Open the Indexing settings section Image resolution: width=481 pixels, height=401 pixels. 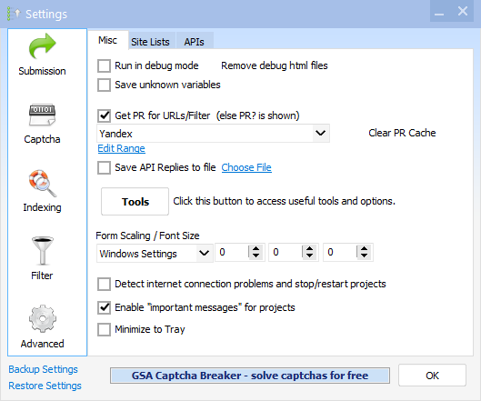pyautogui.click(x=42, y=191)
